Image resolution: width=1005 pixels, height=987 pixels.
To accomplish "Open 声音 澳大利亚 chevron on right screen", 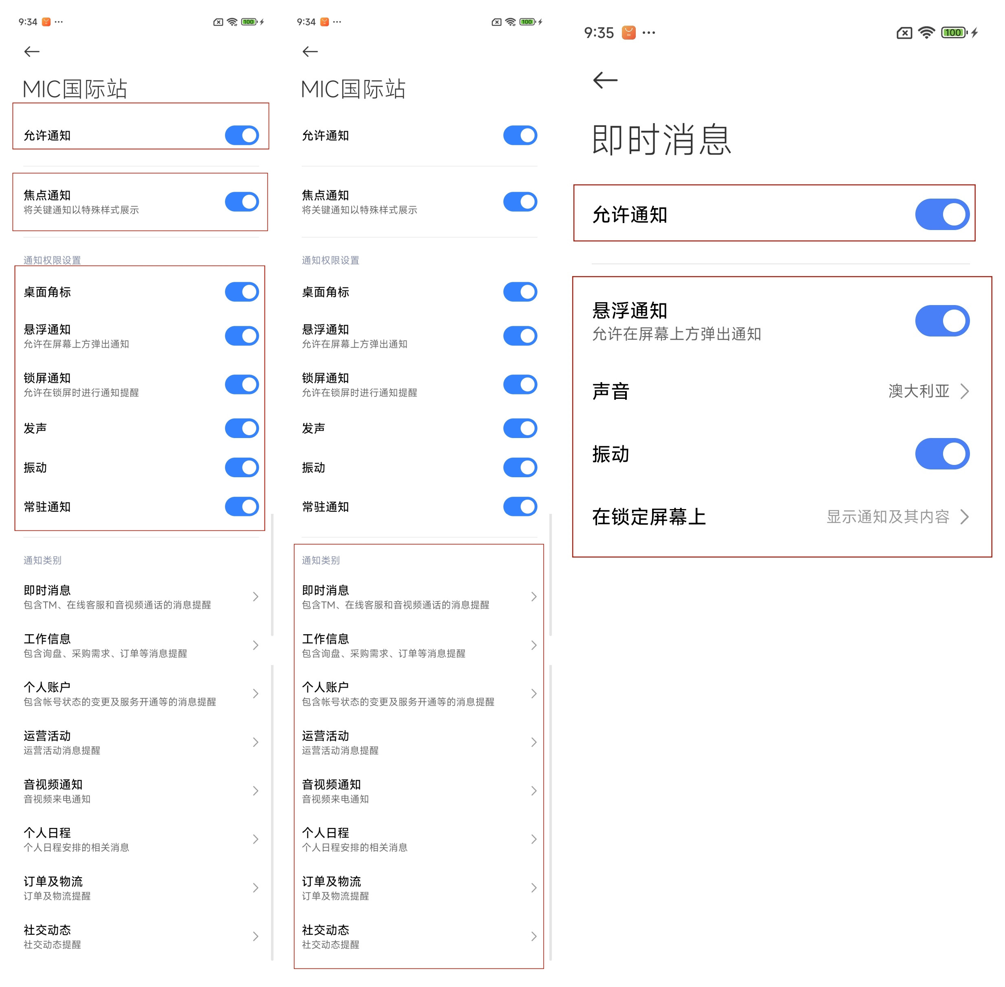I will (x=965, y=391).
